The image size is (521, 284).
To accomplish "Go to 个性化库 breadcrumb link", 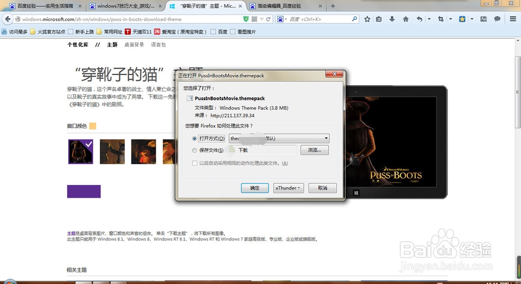I will pyautogui.click(x=78, y=44).
